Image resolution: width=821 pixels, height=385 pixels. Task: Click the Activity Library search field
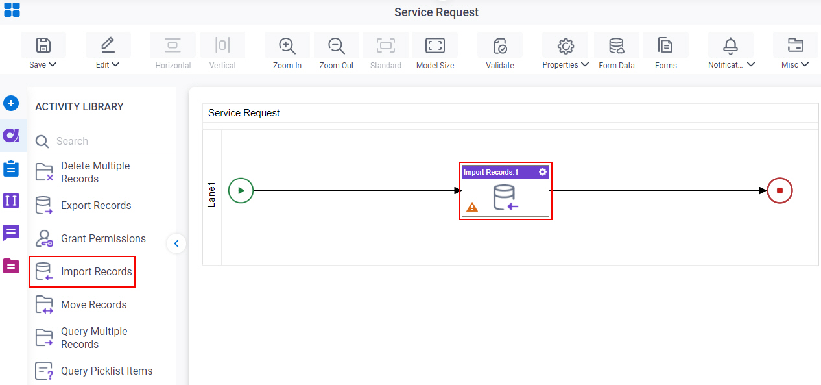click(x=102, y=141)
